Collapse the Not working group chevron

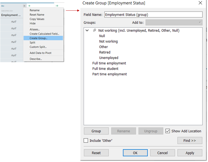(x=87, y=31)
